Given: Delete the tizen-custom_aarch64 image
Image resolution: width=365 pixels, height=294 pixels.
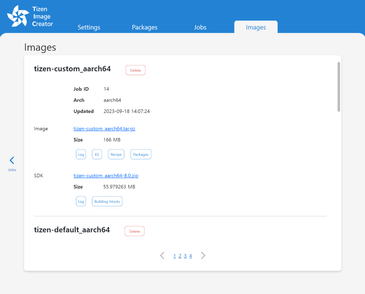Looking at the screenshot, I should [x=135, y=70].
